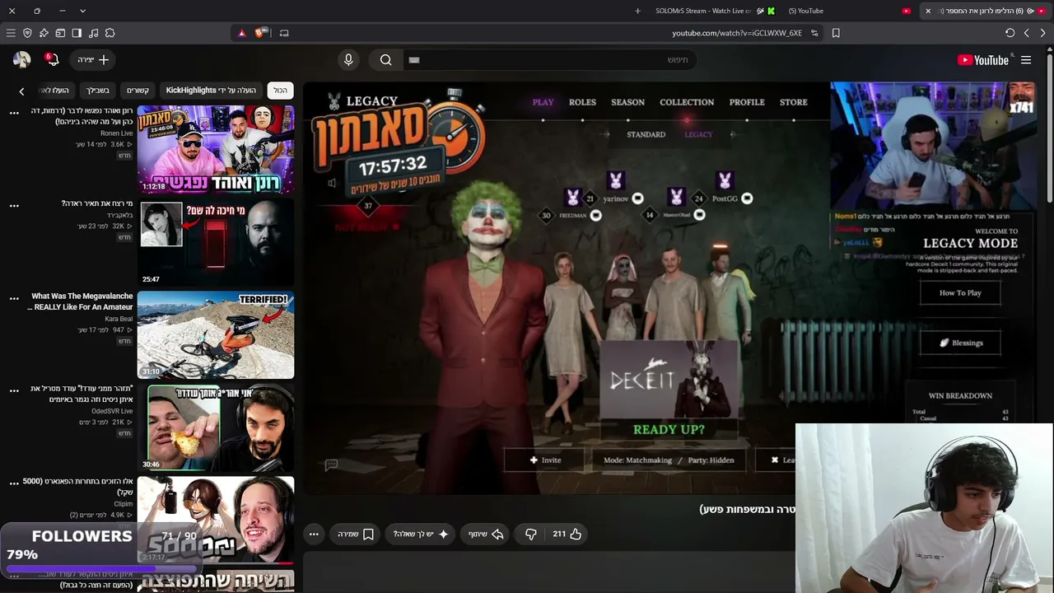Select the קשורים filter chip
The height and width of the screenshot is (593, 1054).
pyautogui.click(x=138, y=90)
